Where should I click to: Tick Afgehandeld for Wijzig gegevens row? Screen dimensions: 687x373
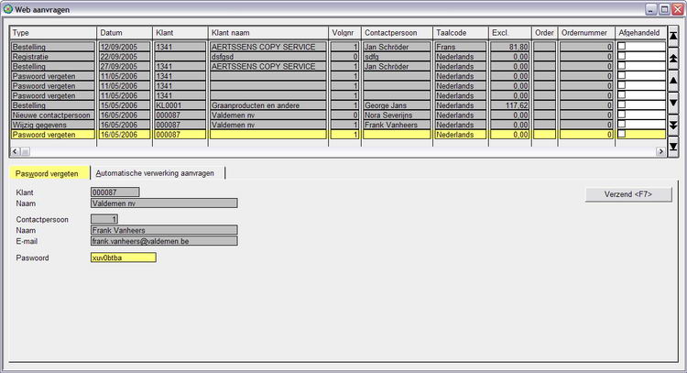pyautogui.click(x=621, y=124)
